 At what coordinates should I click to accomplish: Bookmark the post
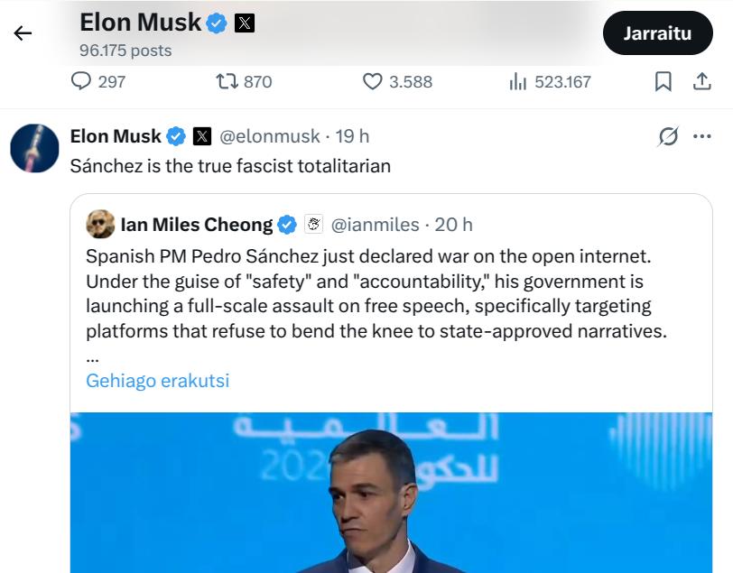pos(663,81)
